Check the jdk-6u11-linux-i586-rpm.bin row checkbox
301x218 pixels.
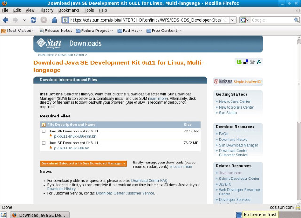click(x=44, y=132)
